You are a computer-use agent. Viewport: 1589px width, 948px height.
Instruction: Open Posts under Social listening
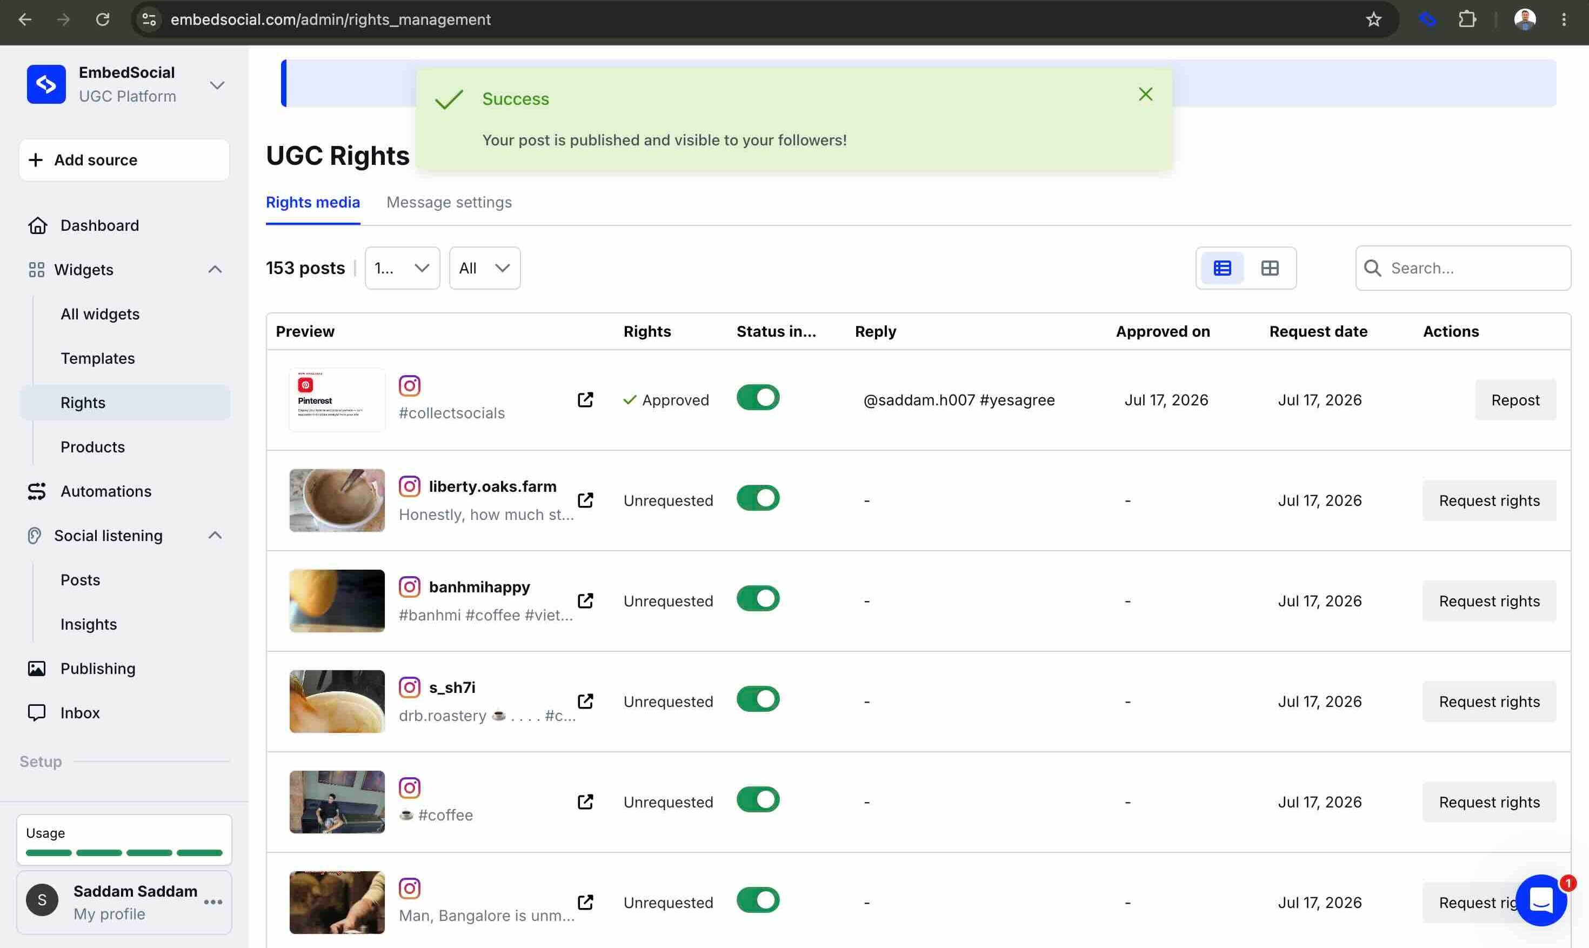(x=81, y=580)
